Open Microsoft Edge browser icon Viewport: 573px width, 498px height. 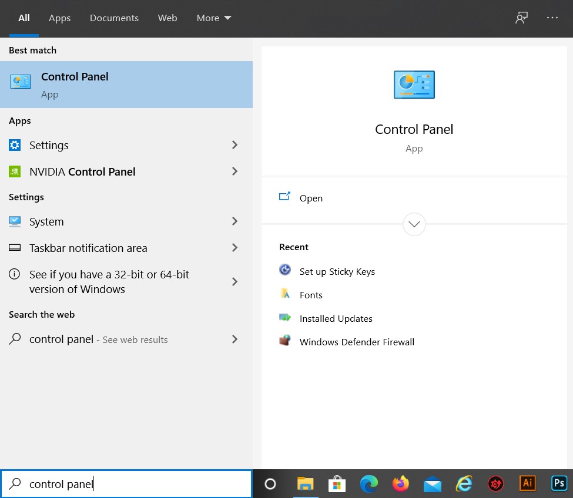[x=368, y=484]
